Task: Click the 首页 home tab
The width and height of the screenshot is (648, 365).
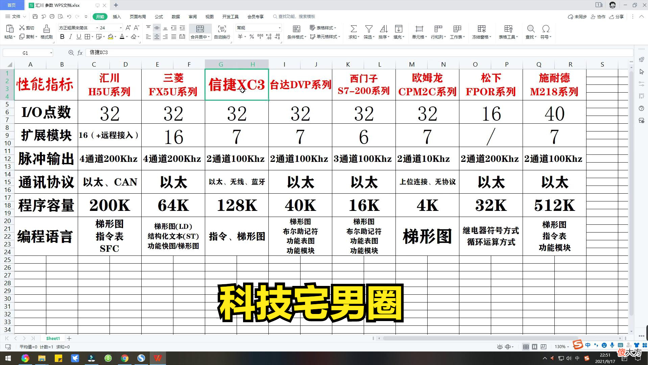Action: (x=12, y=5)
